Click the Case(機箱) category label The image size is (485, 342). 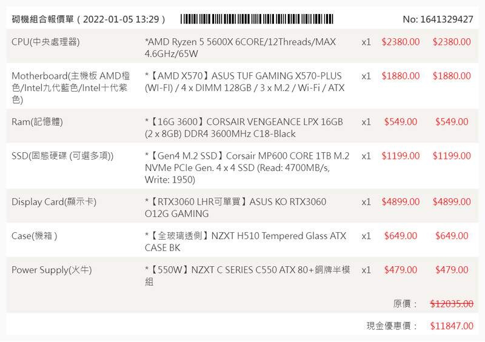pos(35,236)
